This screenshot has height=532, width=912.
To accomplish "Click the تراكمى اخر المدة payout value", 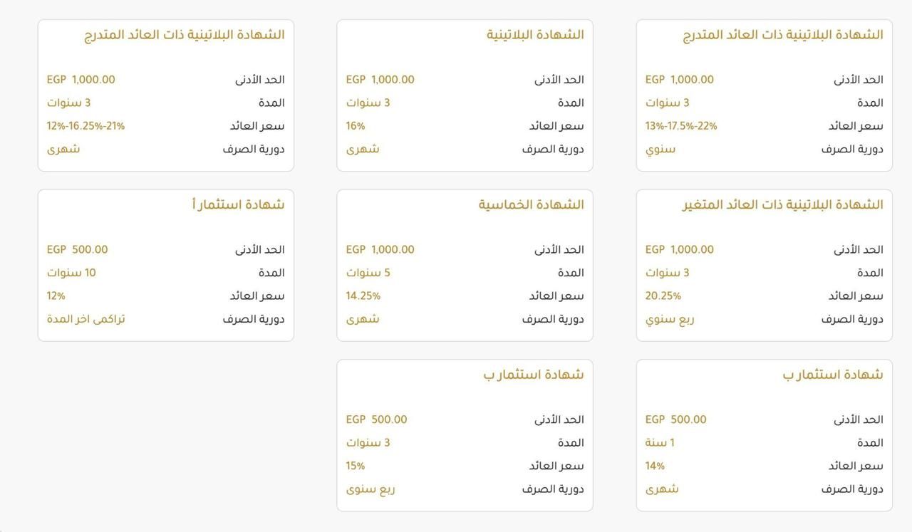I will [x=86, y=318].
